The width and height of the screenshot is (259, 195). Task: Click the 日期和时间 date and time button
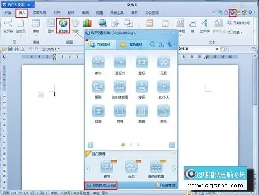[x=239, y=23]
